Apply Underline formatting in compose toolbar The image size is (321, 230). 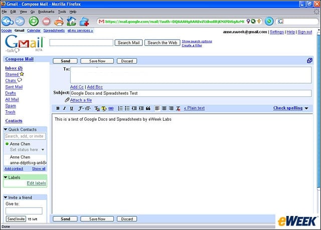pos(71,108)
